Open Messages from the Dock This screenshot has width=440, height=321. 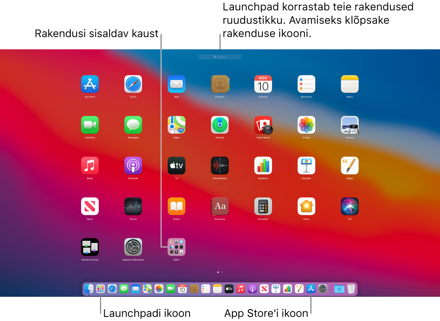click(x=124, y=288)
